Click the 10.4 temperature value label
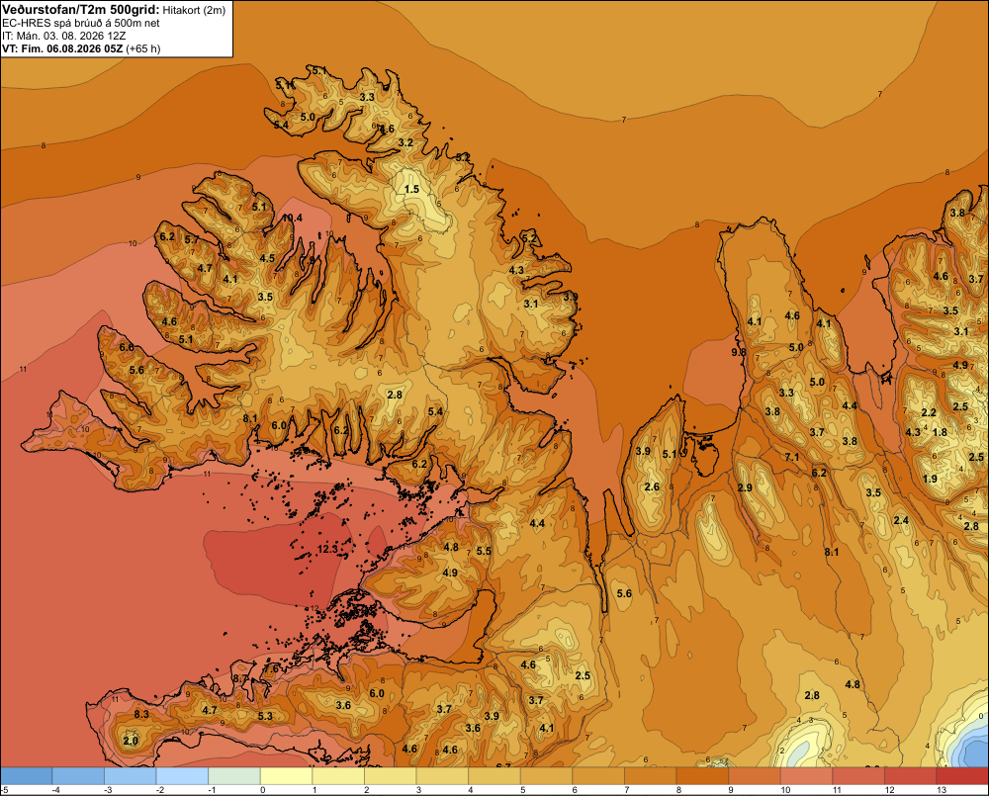 click(x=292, y=219)
